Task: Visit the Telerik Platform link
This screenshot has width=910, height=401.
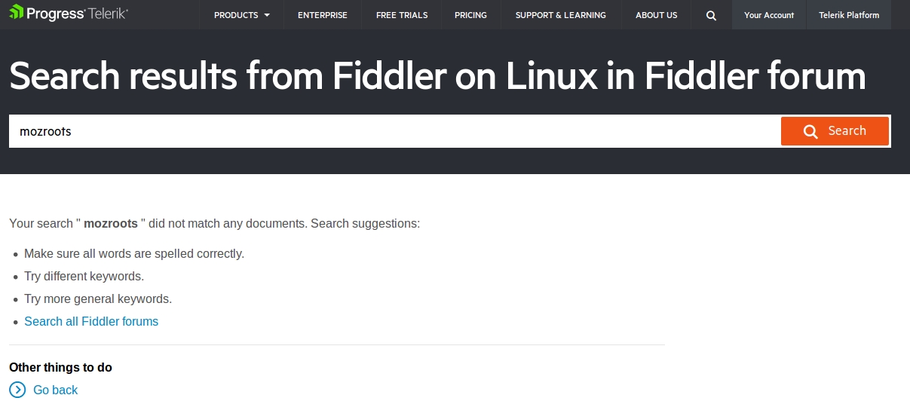Action: pos(849,15)
